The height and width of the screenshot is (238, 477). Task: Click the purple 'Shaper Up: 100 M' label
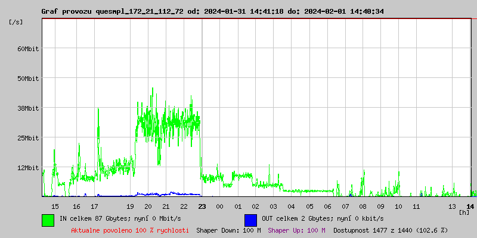pos(296,230)
